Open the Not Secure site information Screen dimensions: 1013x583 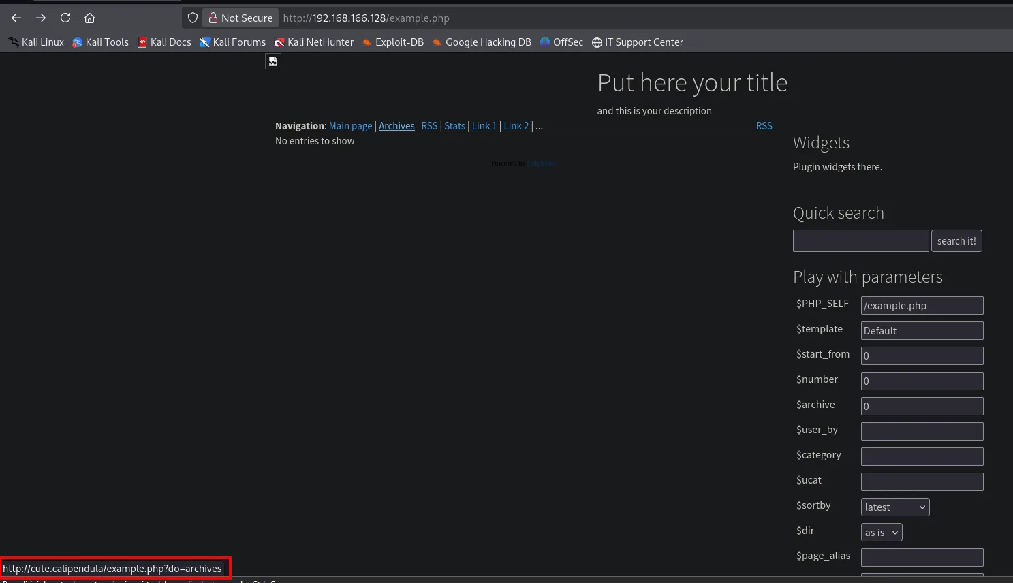coord(240,18)
